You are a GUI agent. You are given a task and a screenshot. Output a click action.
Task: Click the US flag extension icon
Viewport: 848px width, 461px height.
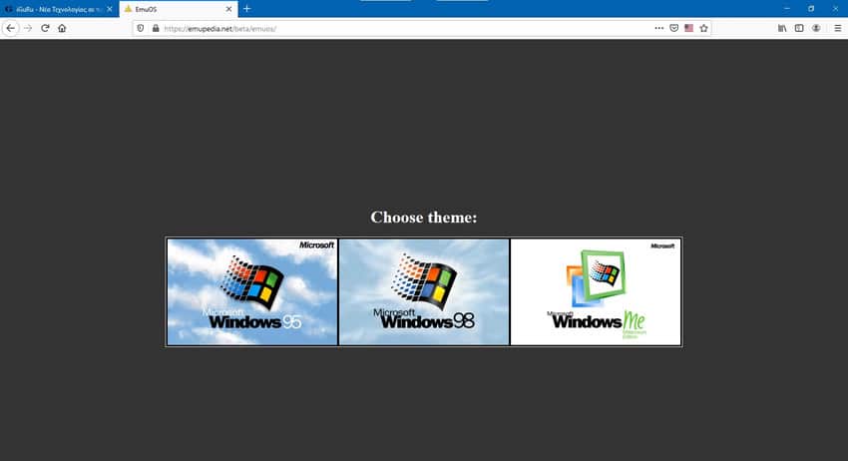coord(688,28)
